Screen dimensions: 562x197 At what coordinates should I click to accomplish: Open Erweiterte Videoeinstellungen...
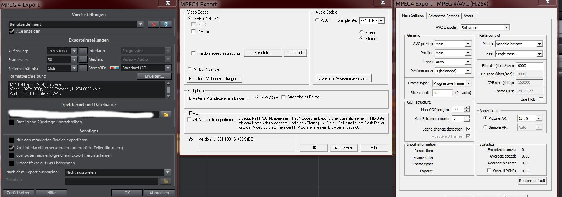[215, 79]
